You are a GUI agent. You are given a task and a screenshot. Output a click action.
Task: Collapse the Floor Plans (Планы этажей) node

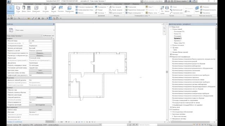click(171, 29)
